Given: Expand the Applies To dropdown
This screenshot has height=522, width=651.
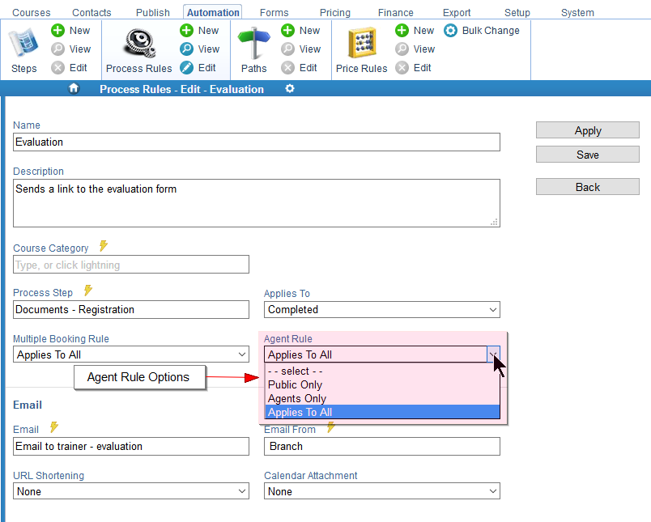Looking at the screenshot, I should [x=382, y=309].
